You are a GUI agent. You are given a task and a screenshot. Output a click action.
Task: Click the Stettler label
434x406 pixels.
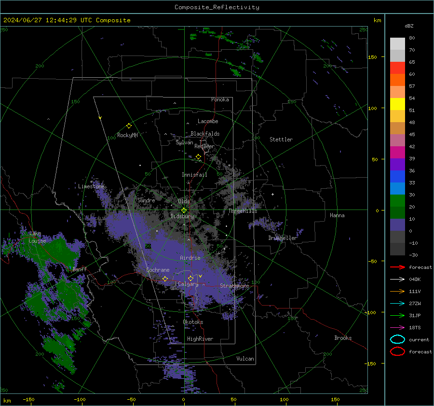[281, 140]
